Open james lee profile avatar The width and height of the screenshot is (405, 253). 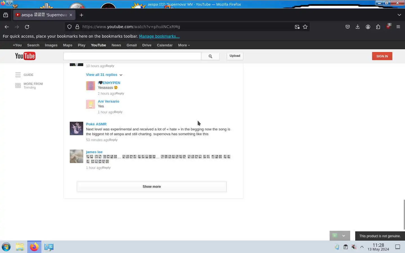(x=76, y=156)
